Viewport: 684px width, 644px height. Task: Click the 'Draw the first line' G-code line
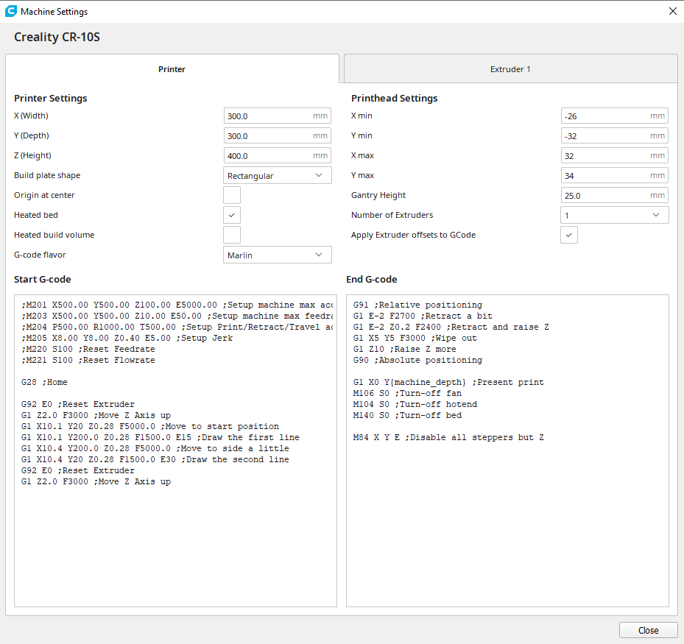pyautogui.click(x=161, y=437)
